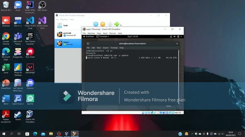This screenshot has height=137, width=245.
Task: Open the Word desktop shortcut
Action: point(6,100)
